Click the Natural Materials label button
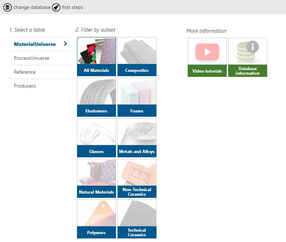Image resolution: width=286 pixels, height=242 pixels. (97, 192)
